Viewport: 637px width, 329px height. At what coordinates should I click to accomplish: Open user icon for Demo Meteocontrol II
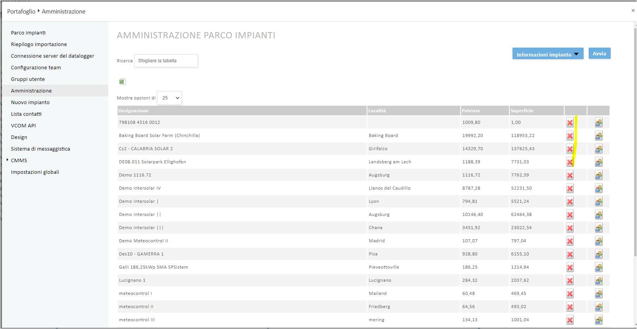click(599, 241)
